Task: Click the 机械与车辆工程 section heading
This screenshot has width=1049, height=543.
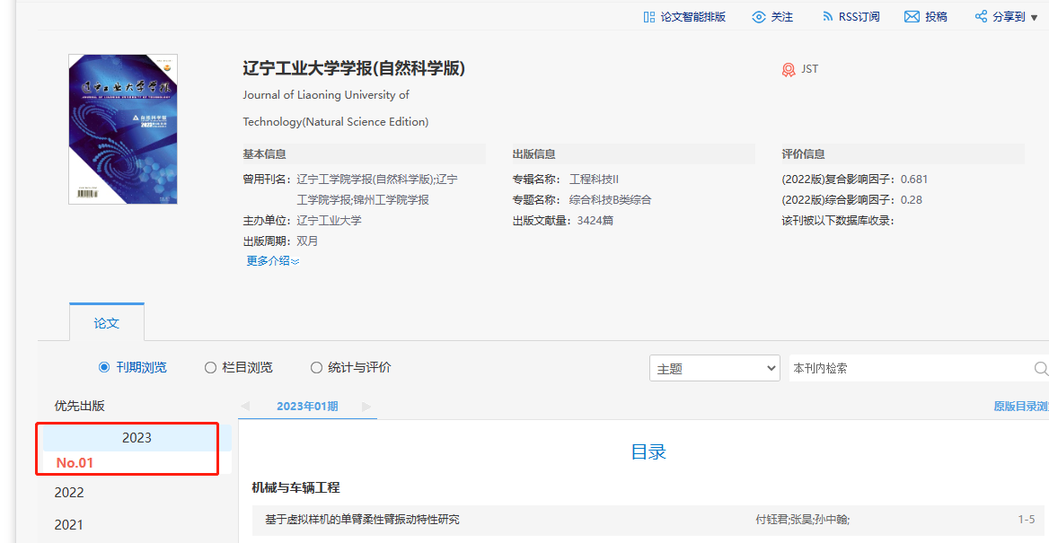Action: pyautogui.click(x=295, y=487)
